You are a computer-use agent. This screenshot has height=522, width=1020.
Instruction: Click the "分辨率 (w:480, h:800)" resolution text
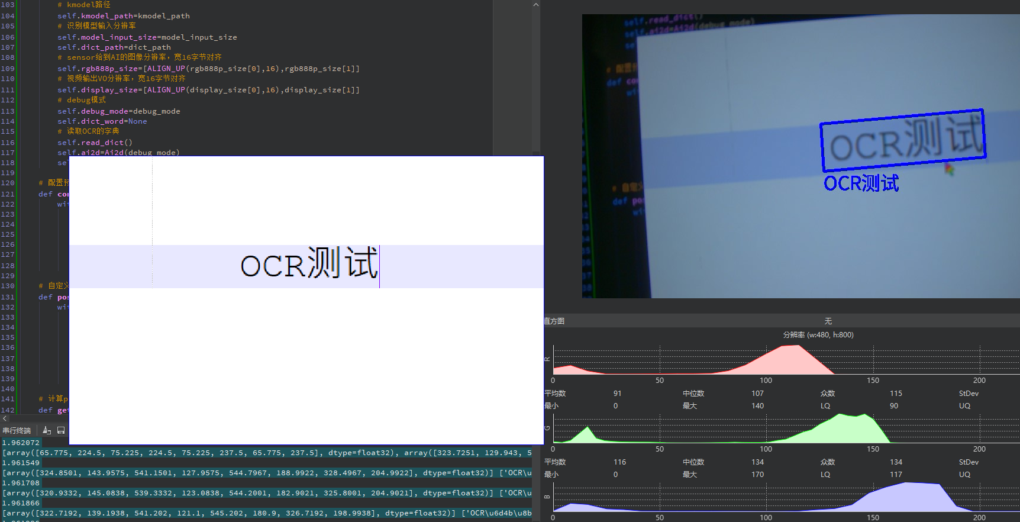point(818,335)
